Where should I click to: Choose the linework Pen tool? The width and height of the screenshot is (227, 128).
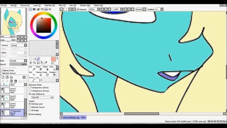32,68
